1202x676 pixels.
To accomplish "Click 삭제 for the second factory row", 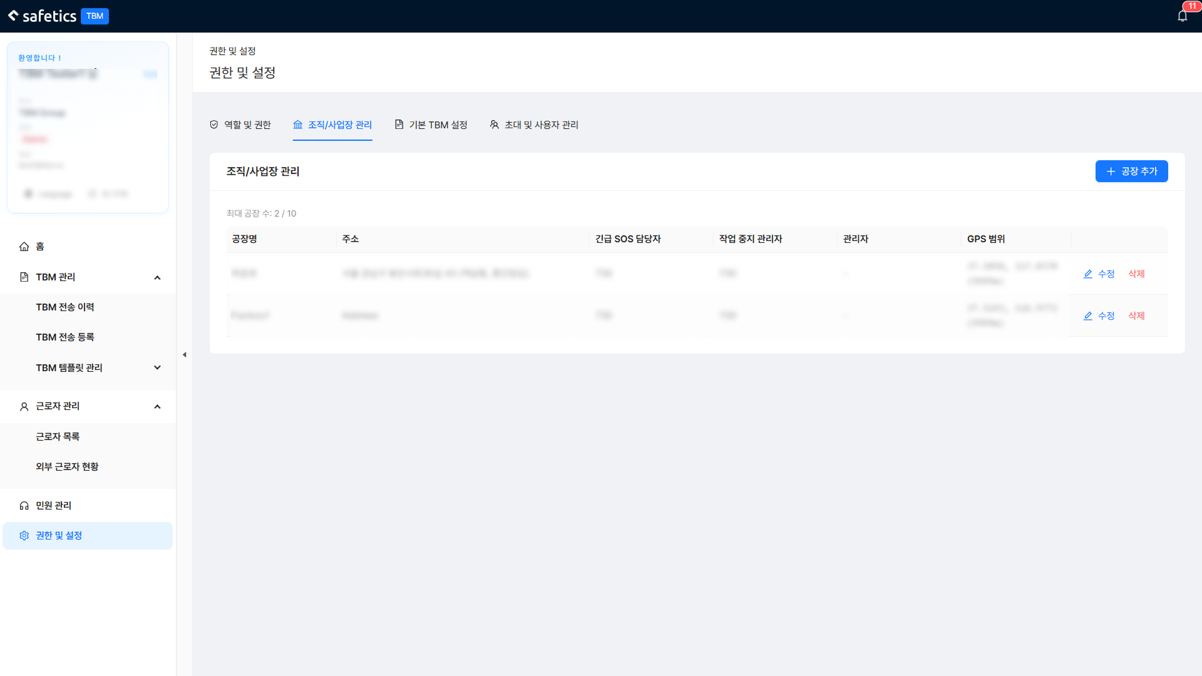I will pyautogui.click(x=1136, y=316).
